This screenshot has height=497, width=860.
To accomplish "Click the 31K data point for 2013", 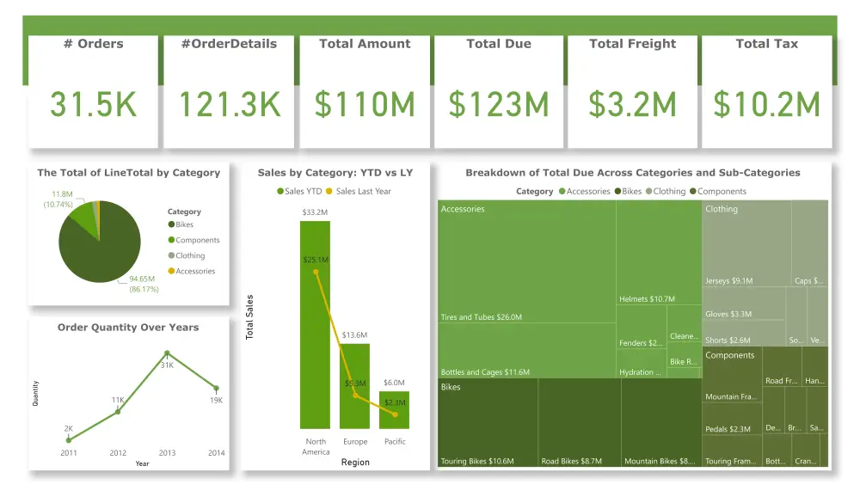I will pyautogui.click(x=167, y=351).
